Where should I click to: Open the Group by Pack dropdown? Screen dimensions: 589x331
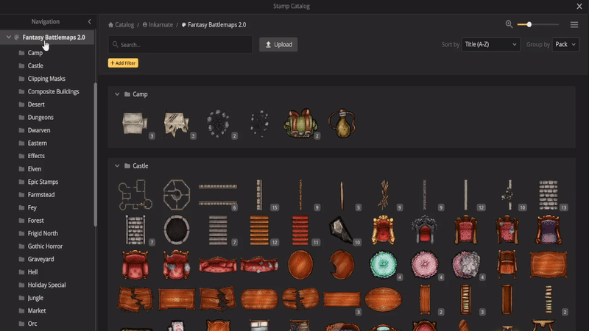(565, 44)
